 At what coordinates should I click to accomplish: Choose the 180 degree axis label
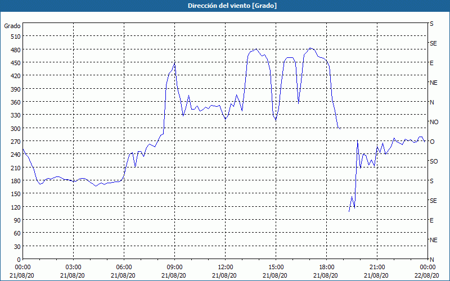16,181
